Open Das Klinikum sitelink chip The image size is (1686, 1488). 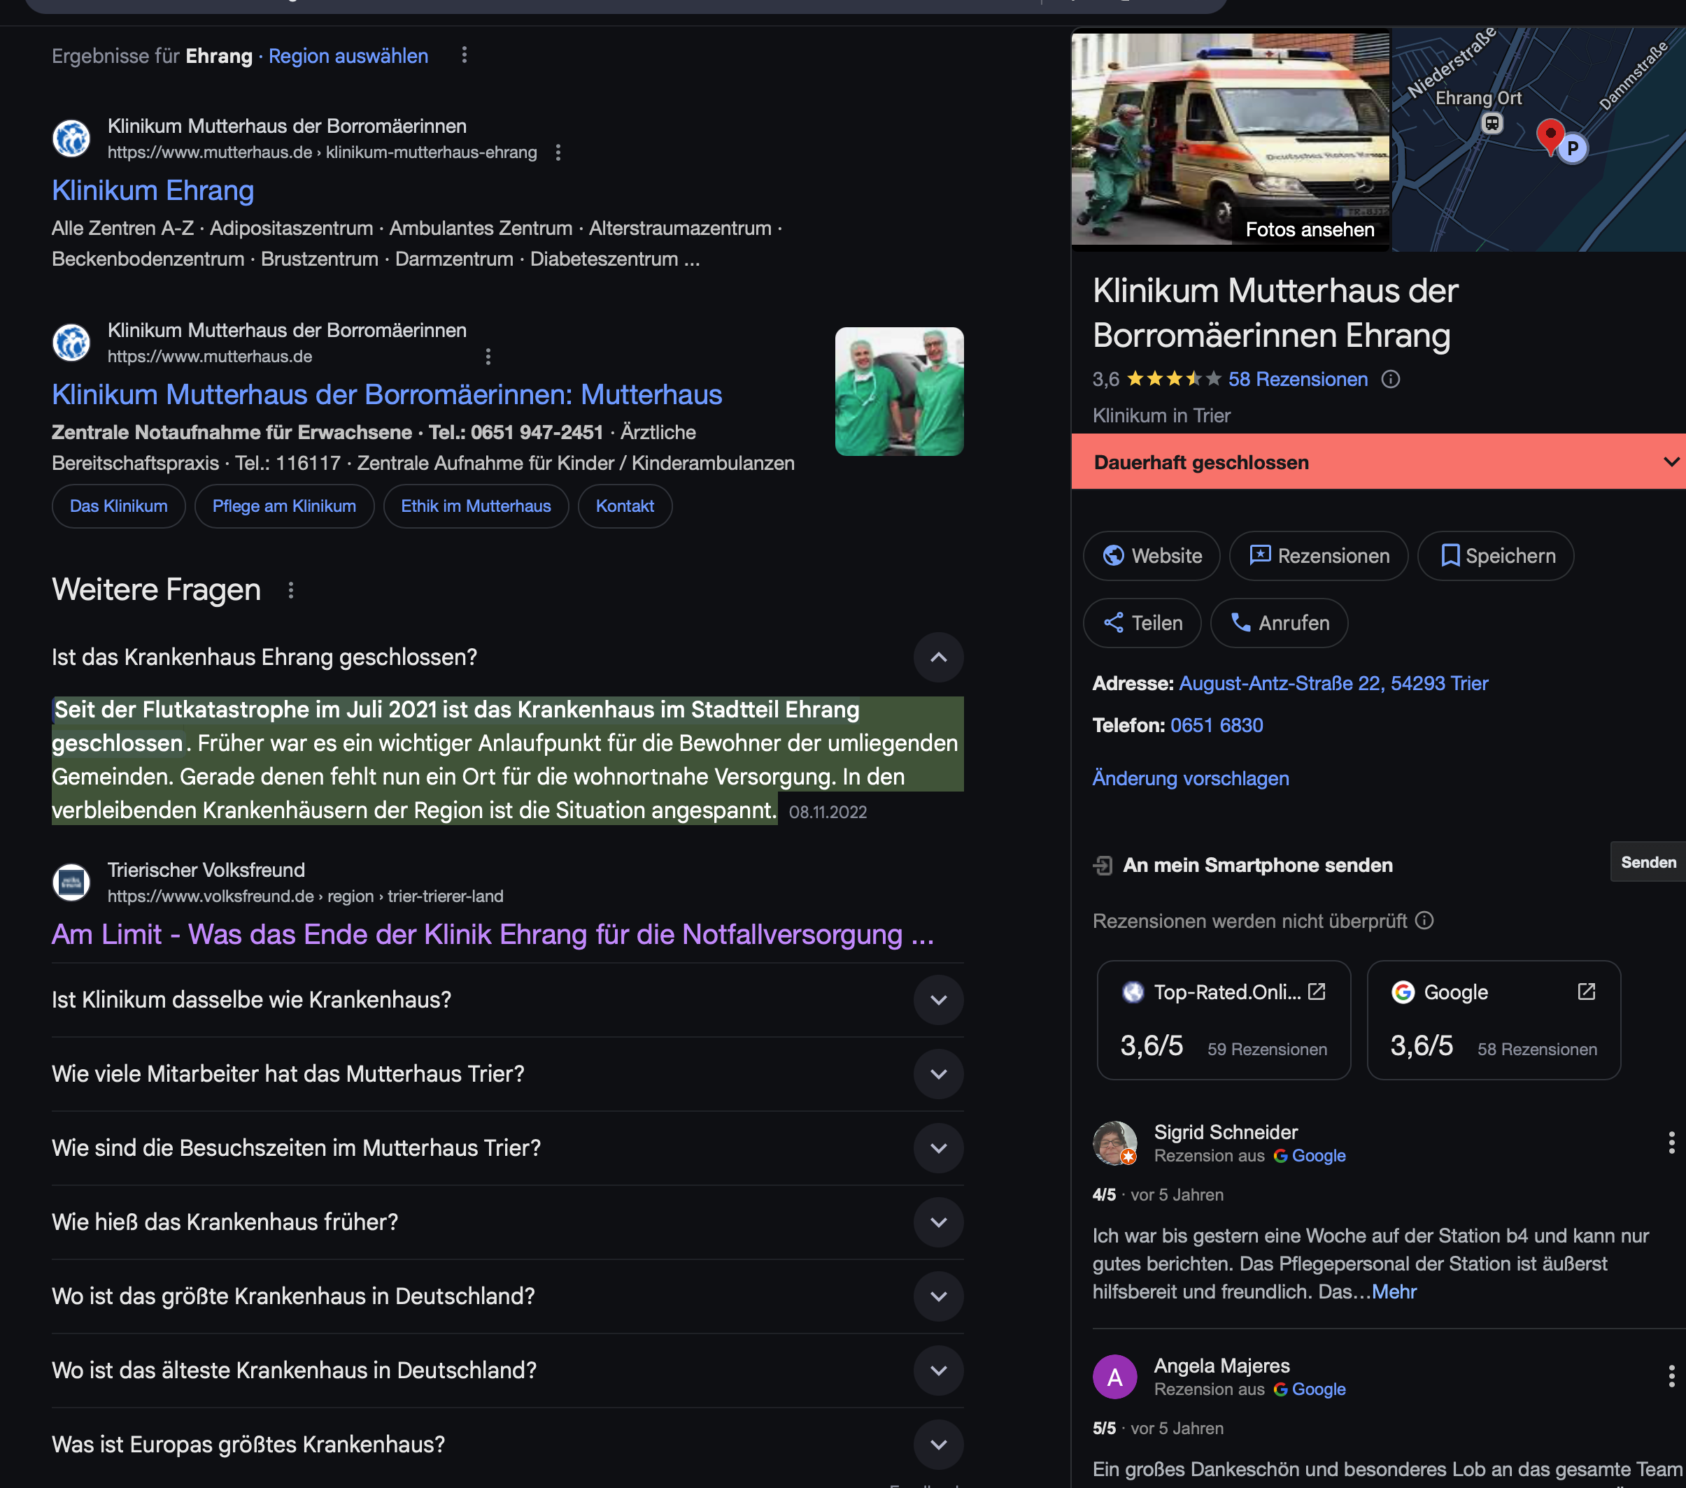119,506
